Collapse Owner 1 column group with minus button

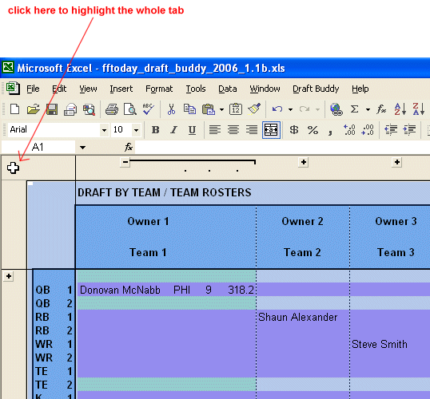[125, 162]
